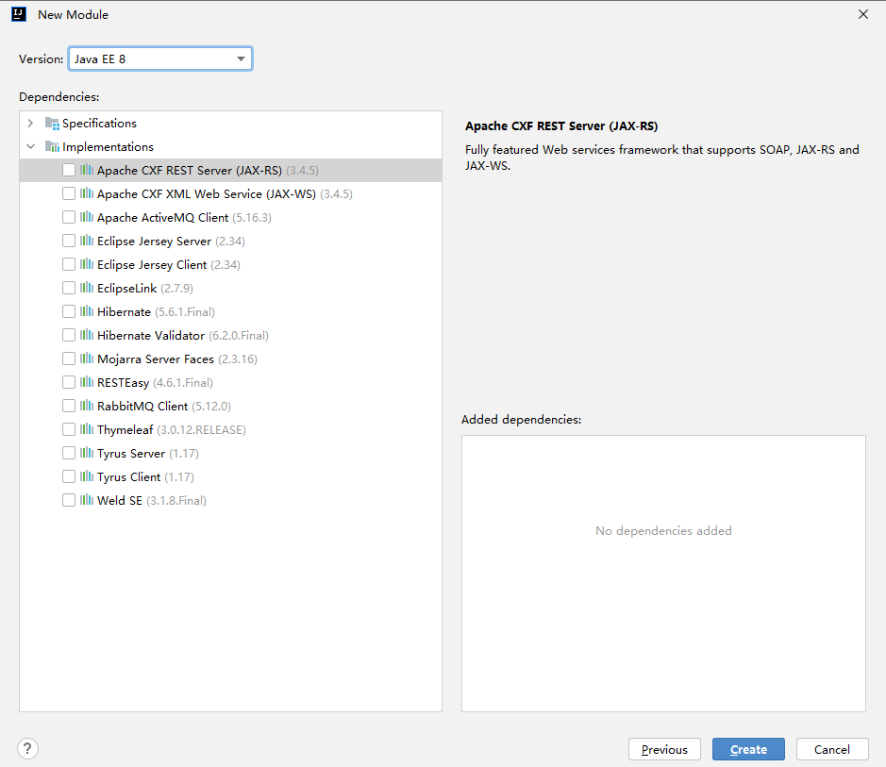886x767 pixels.
Task: Toggle the Thymeleaf checkbox
Action: (69, 430)
